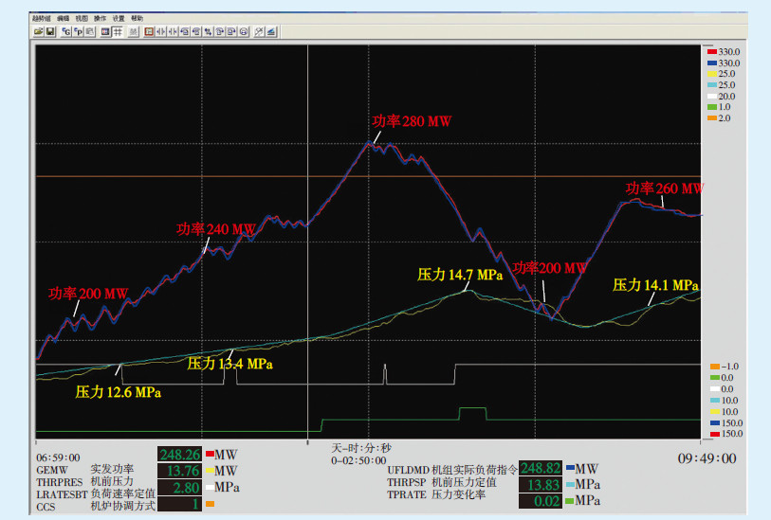Click the last icon in the toolbar

pos(271,31)
